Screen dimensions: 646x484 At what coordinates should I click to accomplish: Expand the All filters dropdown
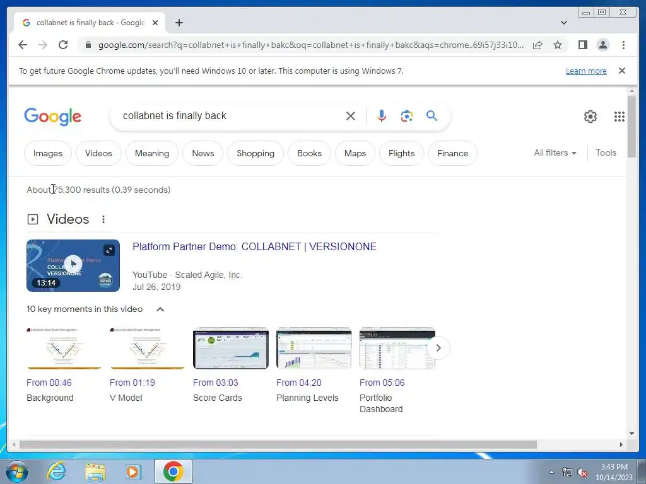555,153
